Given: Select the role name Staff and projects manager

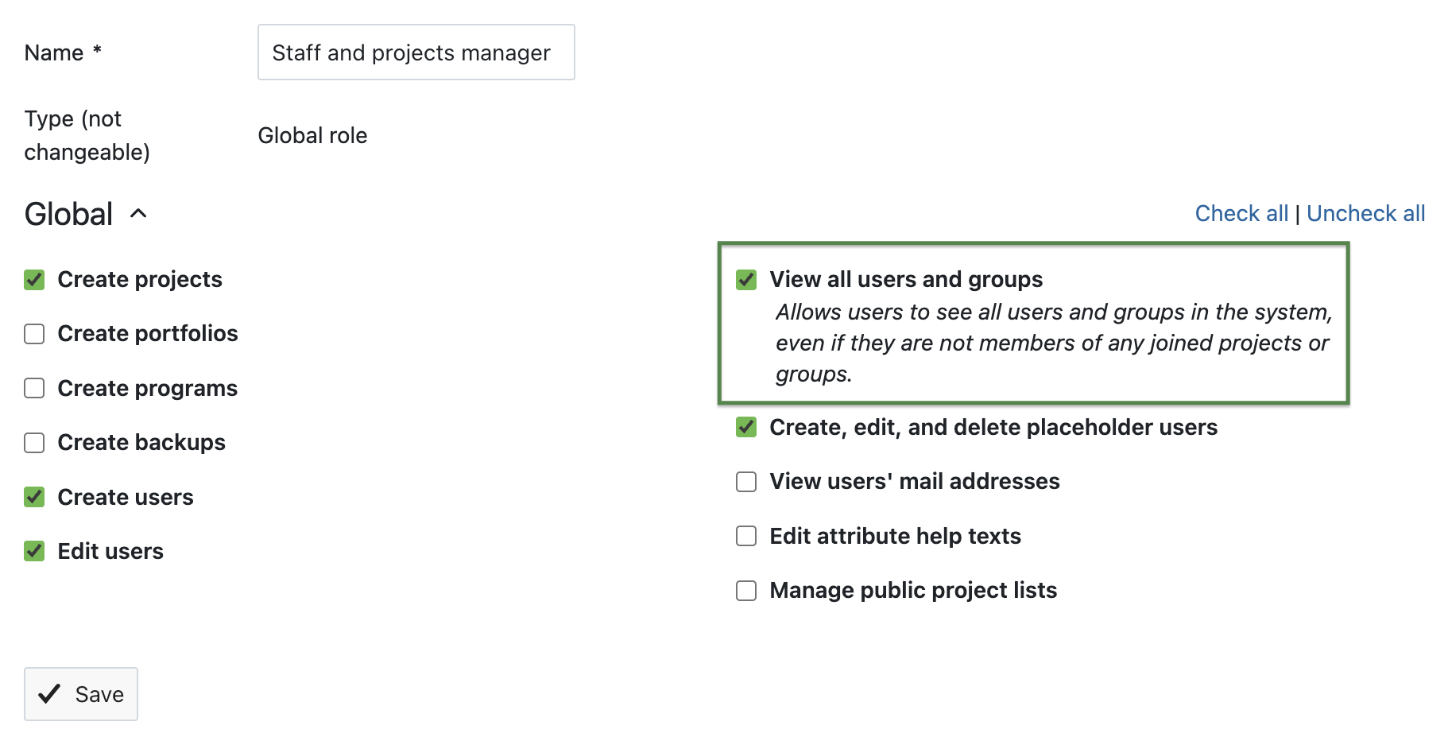Looking at the screenshot, I should [411, 52].
